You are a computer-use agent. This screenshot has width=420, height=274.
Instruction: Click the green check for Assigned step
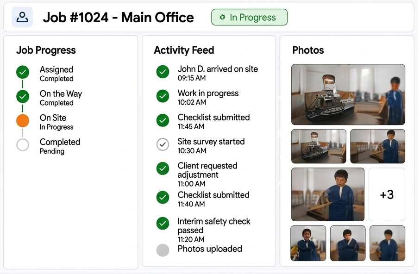coord(23,72)
